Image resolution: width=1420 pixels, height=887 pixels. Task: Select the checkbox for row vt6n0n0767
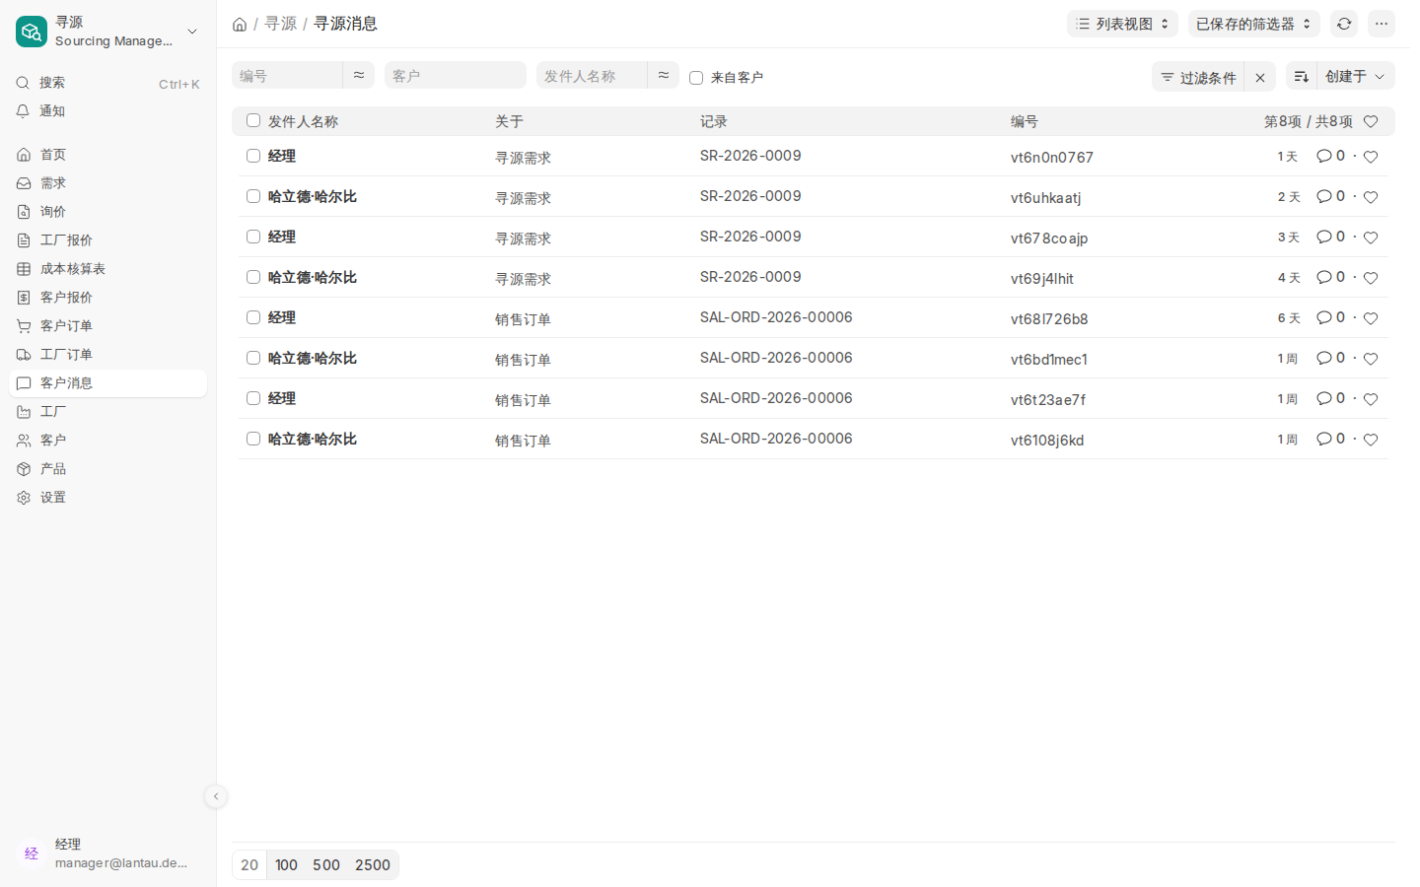click(253, 156)
